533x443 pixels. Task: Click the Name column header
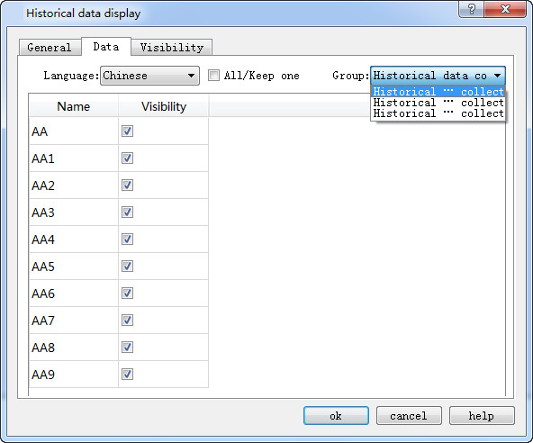[74, 106]
